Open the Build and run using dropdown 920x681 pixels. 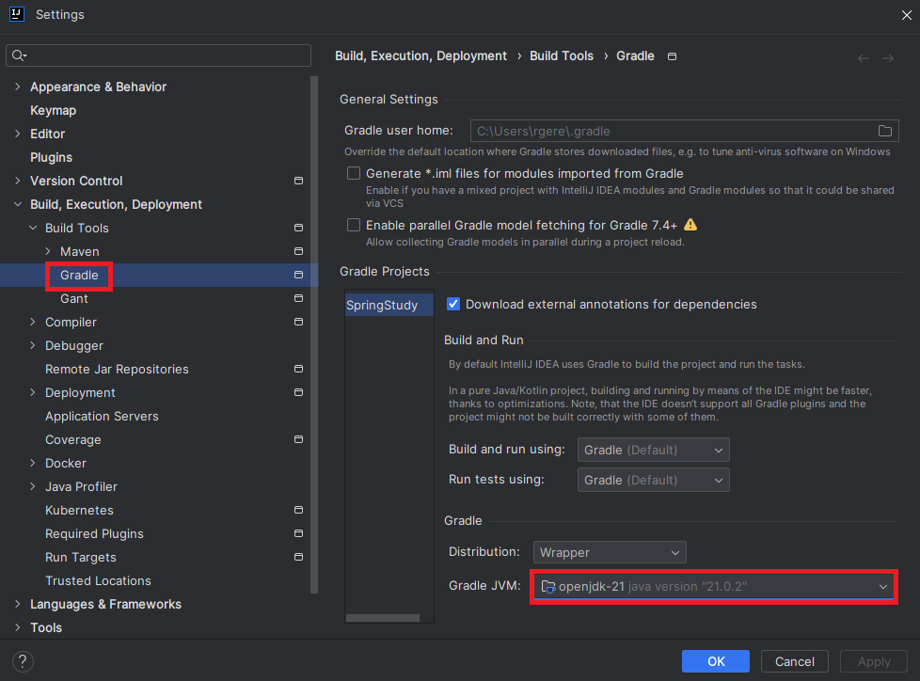[x=653, y=450]
